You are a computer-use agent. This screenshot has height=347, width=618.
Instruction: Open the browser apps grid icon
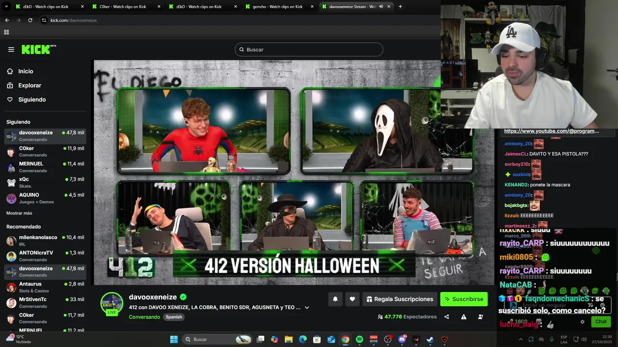6,32
